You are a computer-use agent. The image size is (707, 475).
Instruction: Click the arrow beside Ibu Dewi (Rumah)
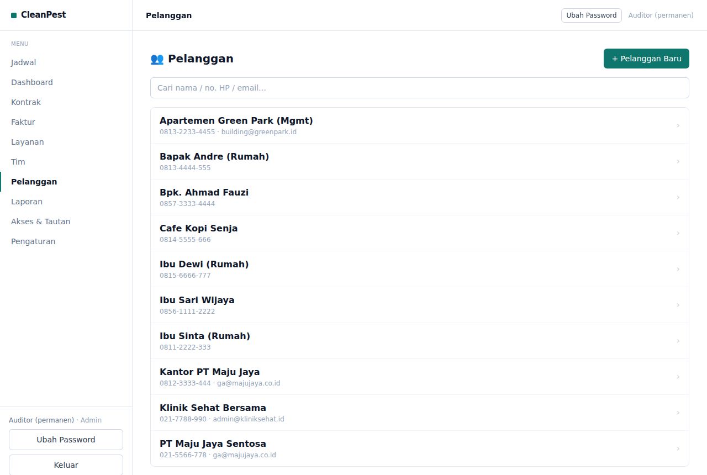[x=678, y=269]
